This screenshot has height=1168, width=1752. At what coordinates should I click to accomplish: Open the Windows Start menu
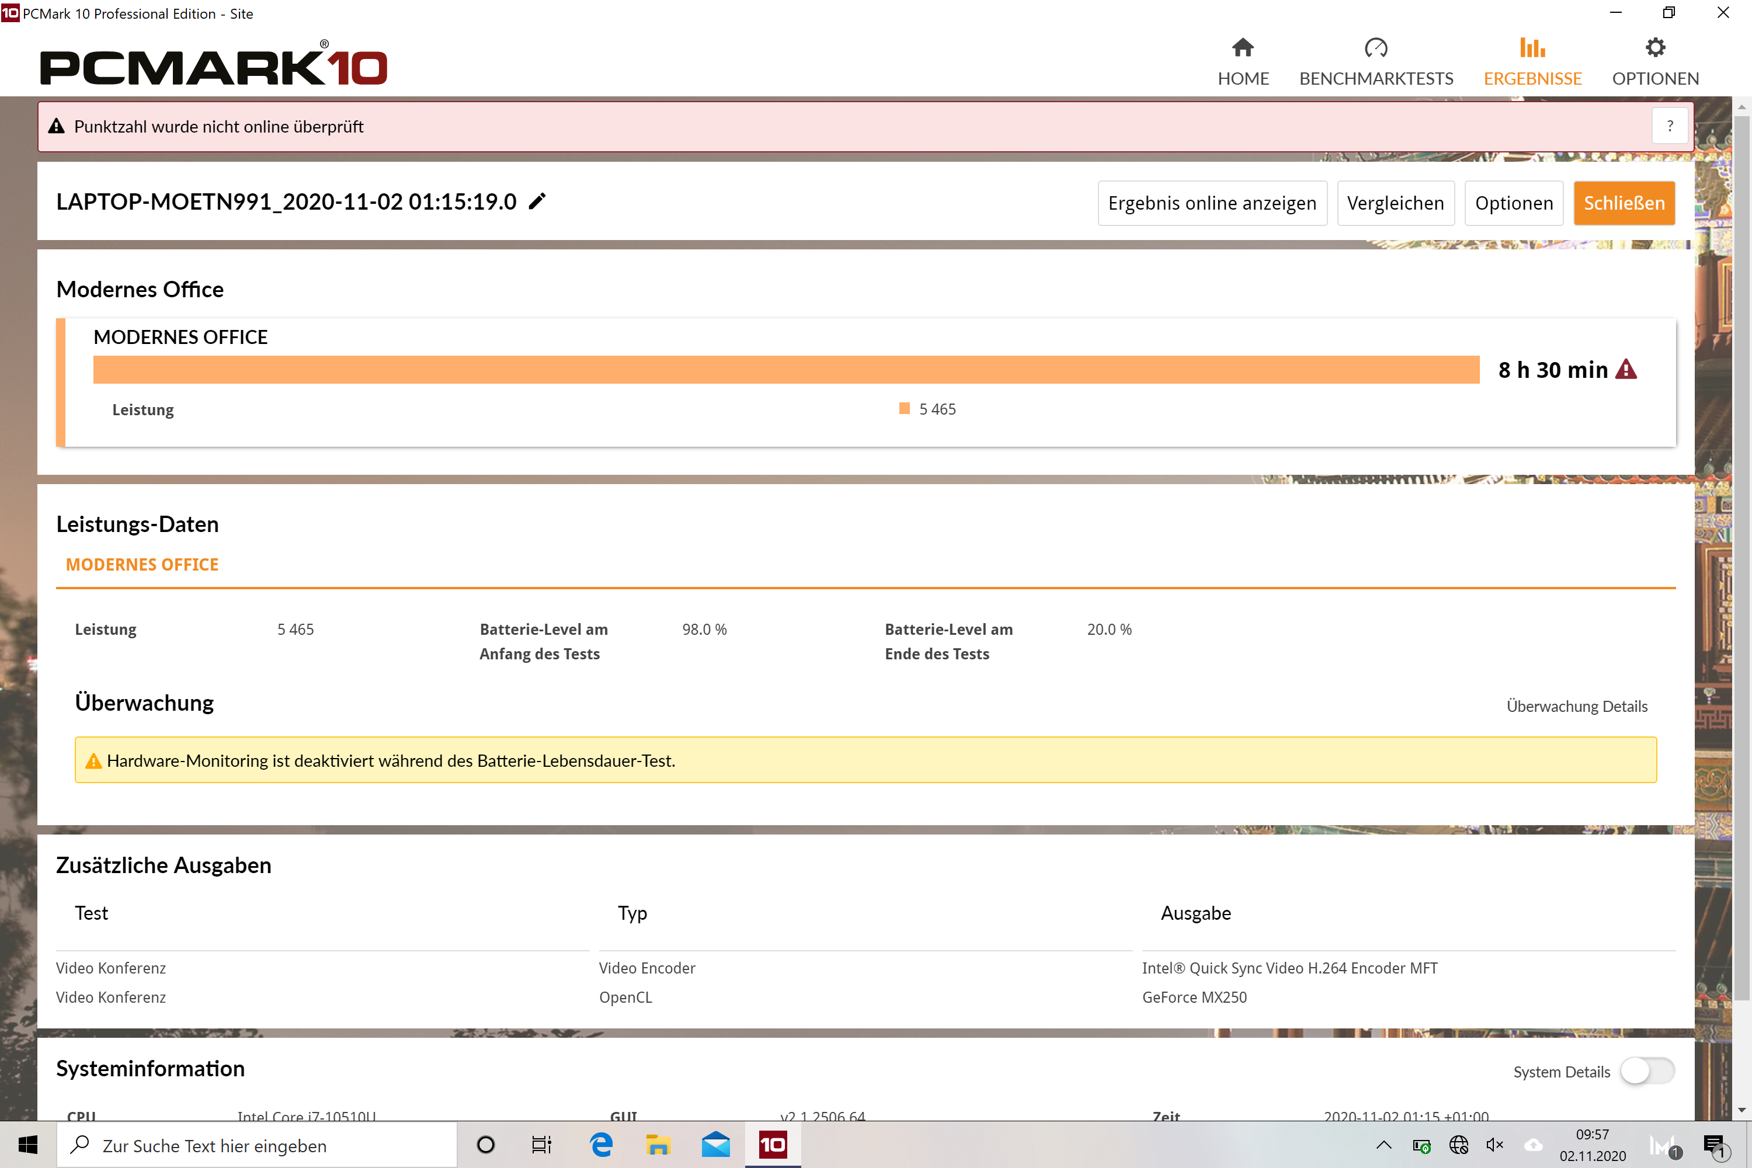click(x=28, y=1145)
